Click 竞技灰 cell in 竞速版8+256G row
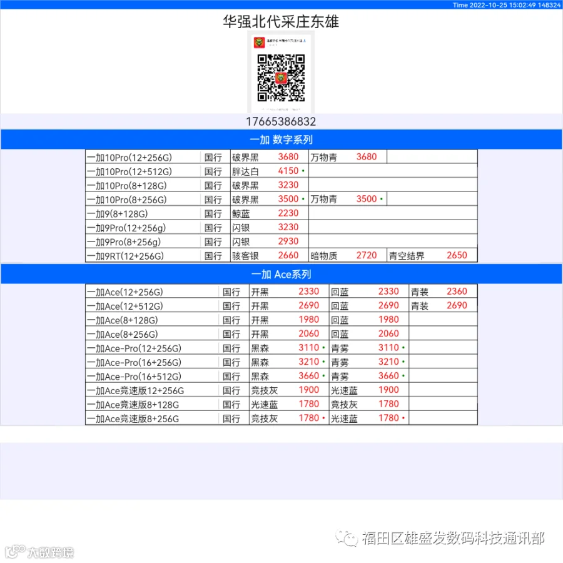Screen dimensions: 563x563 coord(264,418)
